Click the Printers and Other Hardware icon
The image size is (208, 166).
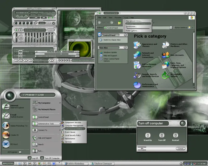coord(166,45)
